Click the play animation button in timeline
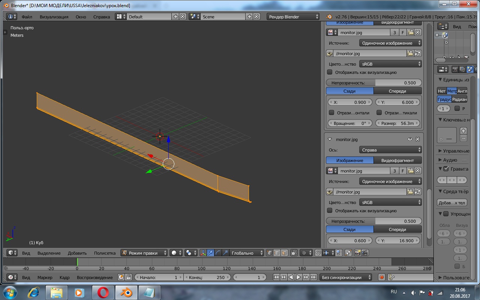The height and width of the screenshot is (300, 480). pos(298,277)
